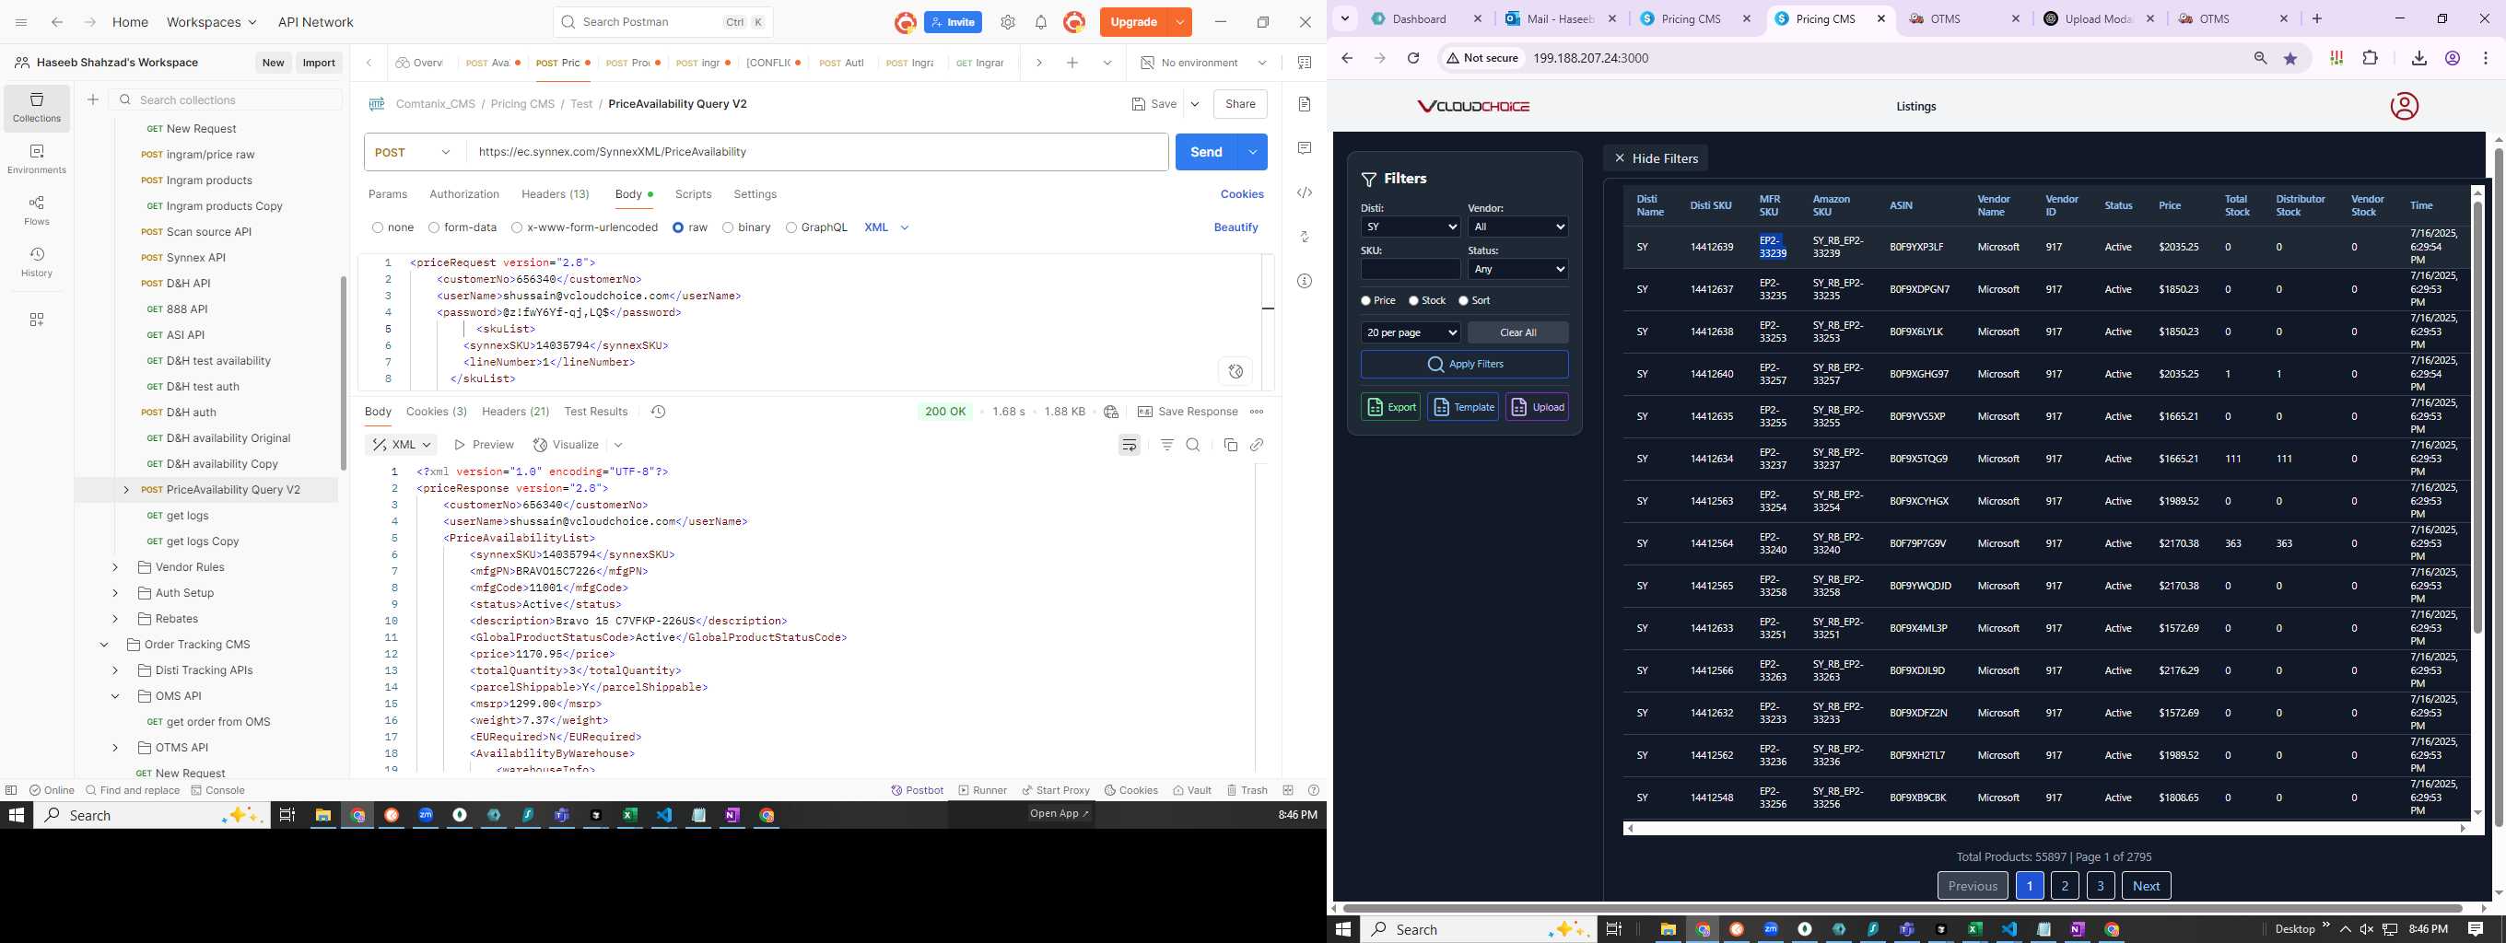Select the Stock radio in Filters

(1413, 300)
